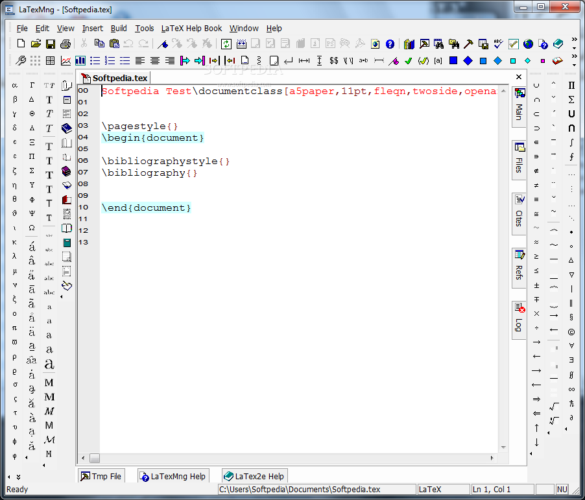Insert a bulleted list
The image size is (585, 500).
point(95,60)
